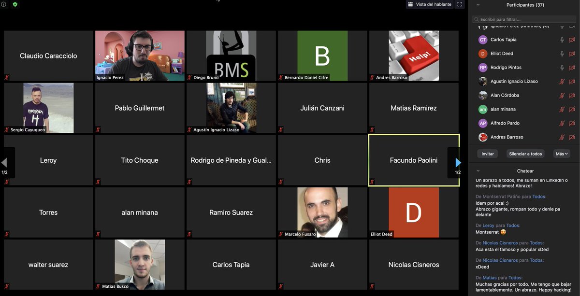Toggle Rodrigo Pintos's microphone icon
Screen dimensions: 580x296
(x=562, y=68)
